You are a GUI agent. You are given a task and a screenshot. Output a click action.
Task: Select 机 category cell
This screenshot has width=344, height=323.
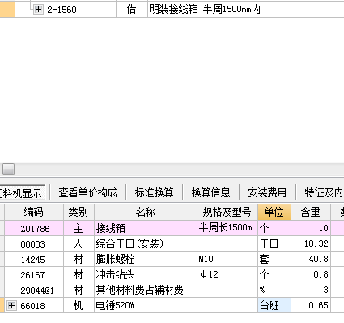point(79,305)
